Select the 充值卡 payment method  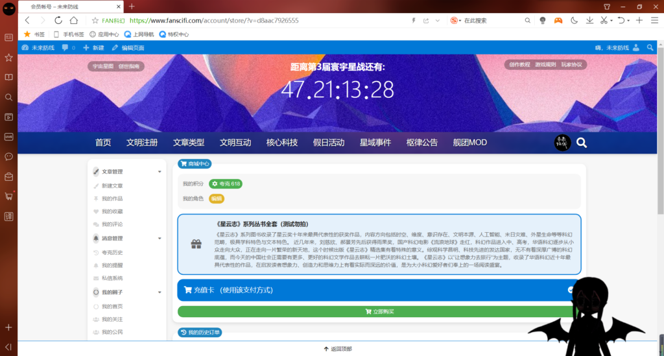(379, 290)
